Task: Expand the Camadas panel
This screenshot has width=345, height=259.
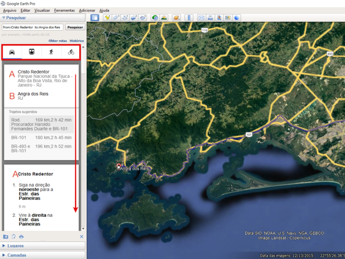Action: (x=43, y=255)
